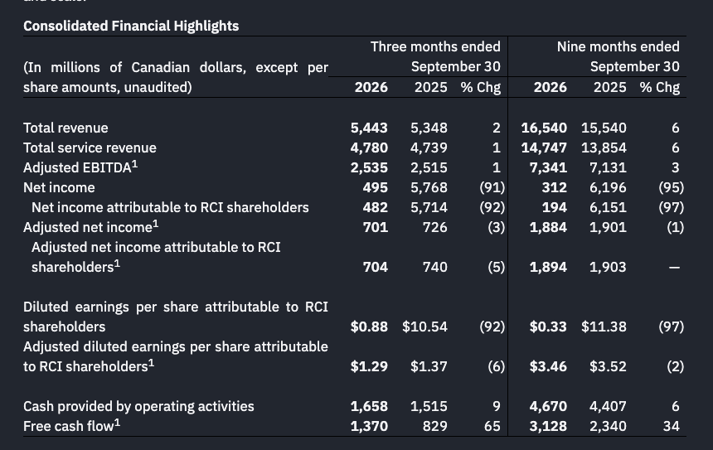Select nine-month 2026 total revenue 16,540
713x450 pixels.
544,128
